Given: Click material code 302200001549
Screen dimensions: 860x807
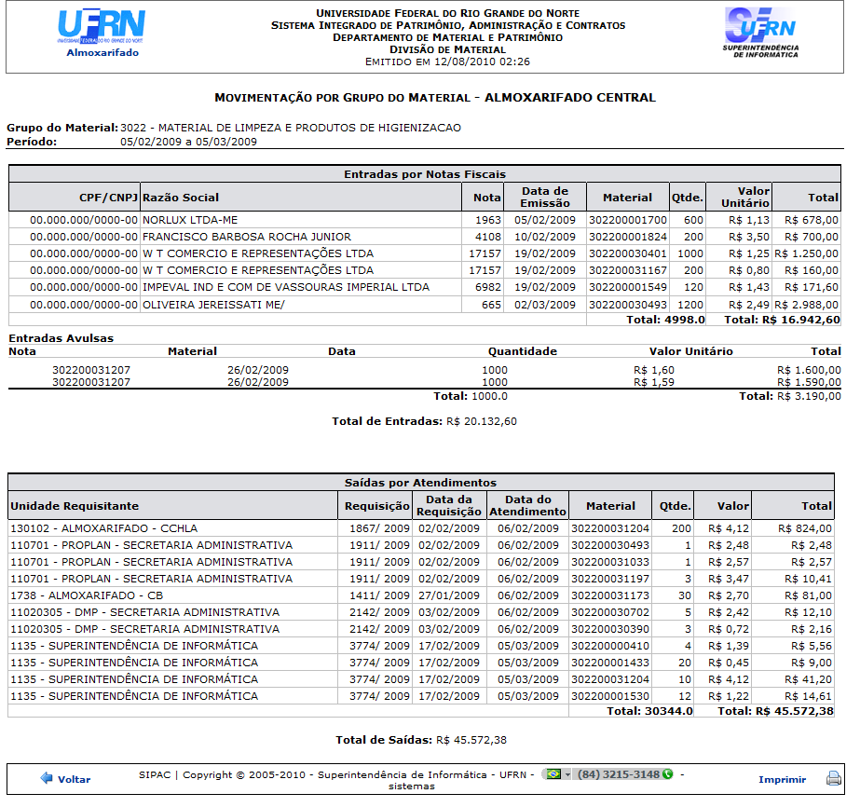Looking at the screenshot, I should click(628, 287).
